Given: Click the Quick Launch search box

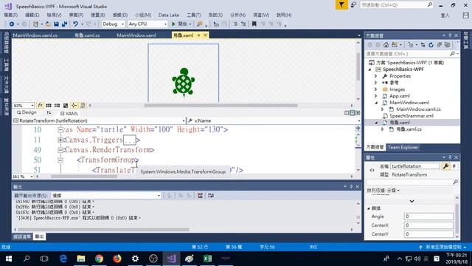Looking at the screenshot, I should pyautogui.click(x=397, y=5).
